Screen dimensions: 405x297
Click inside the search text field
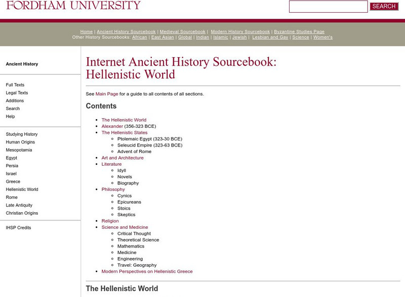[329, 6]
